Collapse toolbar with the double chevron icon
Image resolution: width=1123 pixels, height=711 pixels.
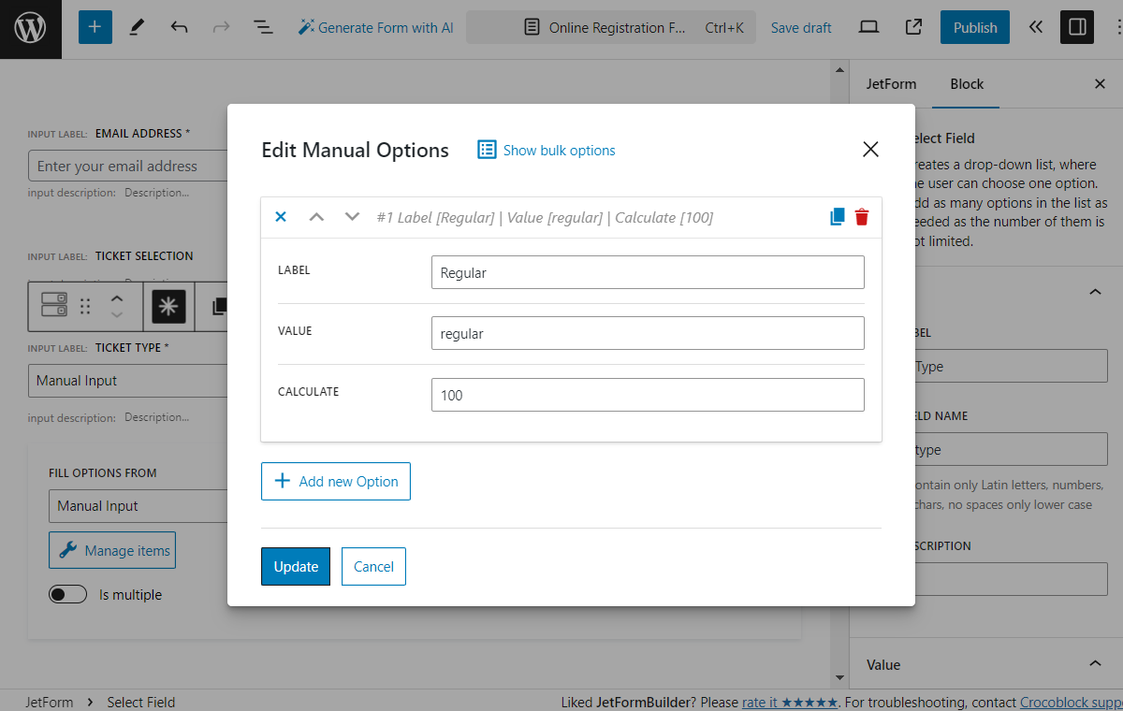click(x=1035, y=27)
